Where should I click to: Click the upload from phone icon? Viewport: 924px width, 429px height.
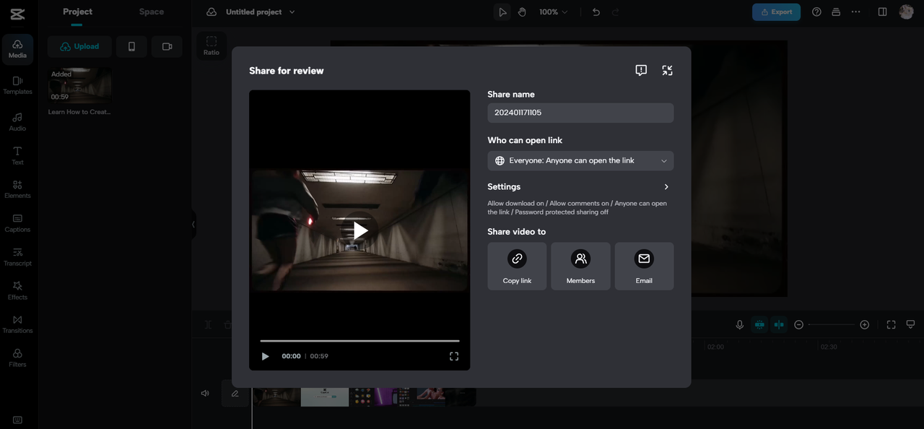[x=131, y=46]
